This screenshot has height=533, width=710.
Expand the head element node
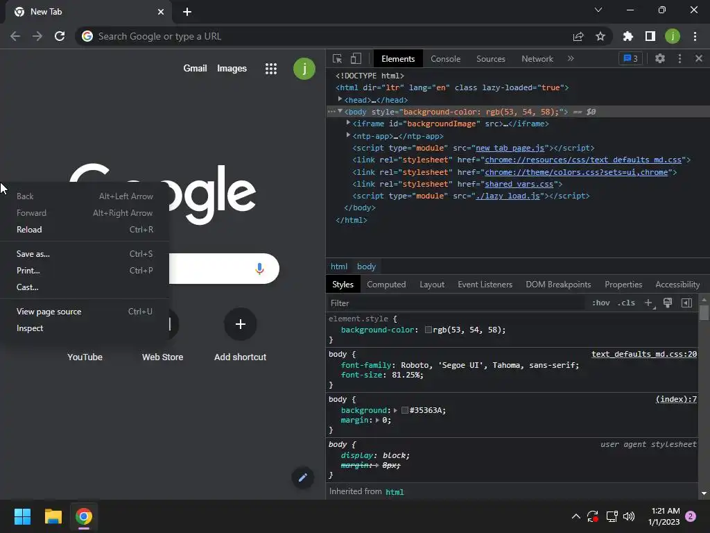pos(340,99)
